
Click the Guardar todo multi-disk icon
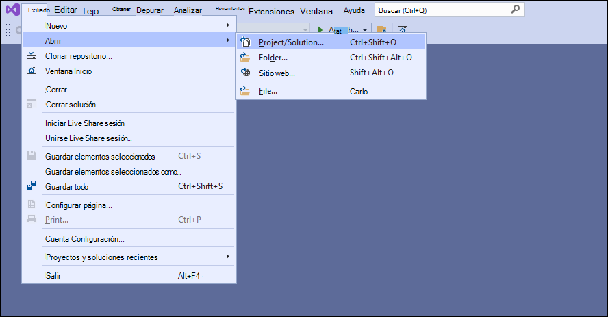31,186
